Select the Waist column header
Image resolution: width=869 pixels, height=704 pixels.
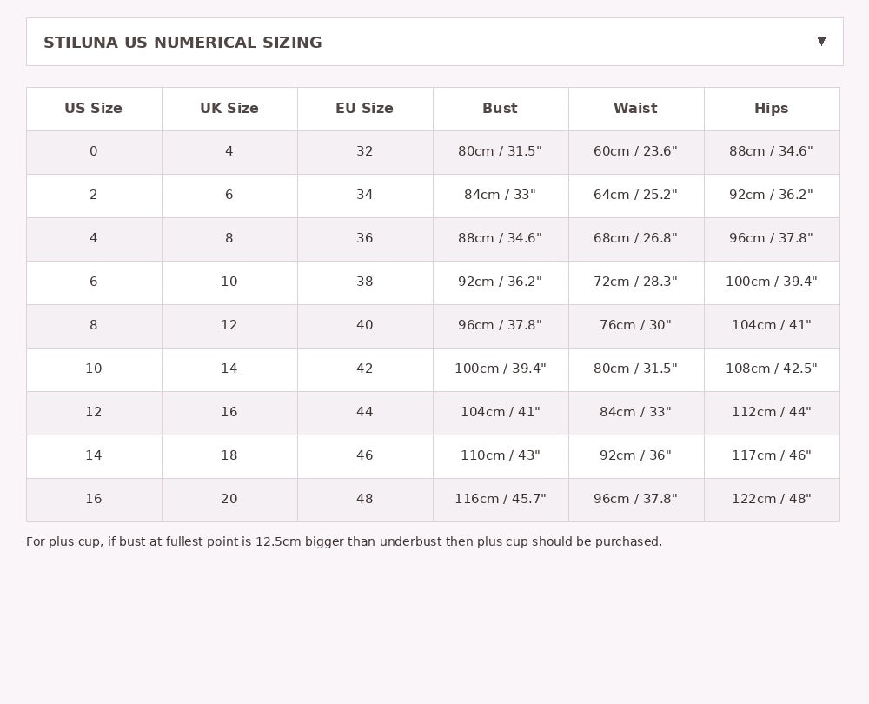[635, 109]
